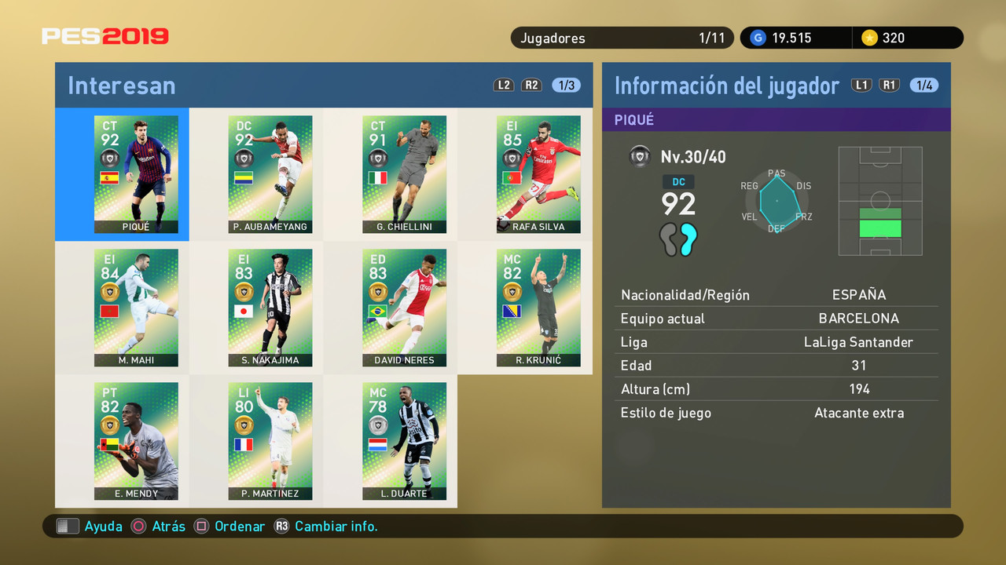The width and height of the screenshot is (1006, 565).
Task: Click the black ball badge beside Nv.30/40
Action: [x=640, y=156]
